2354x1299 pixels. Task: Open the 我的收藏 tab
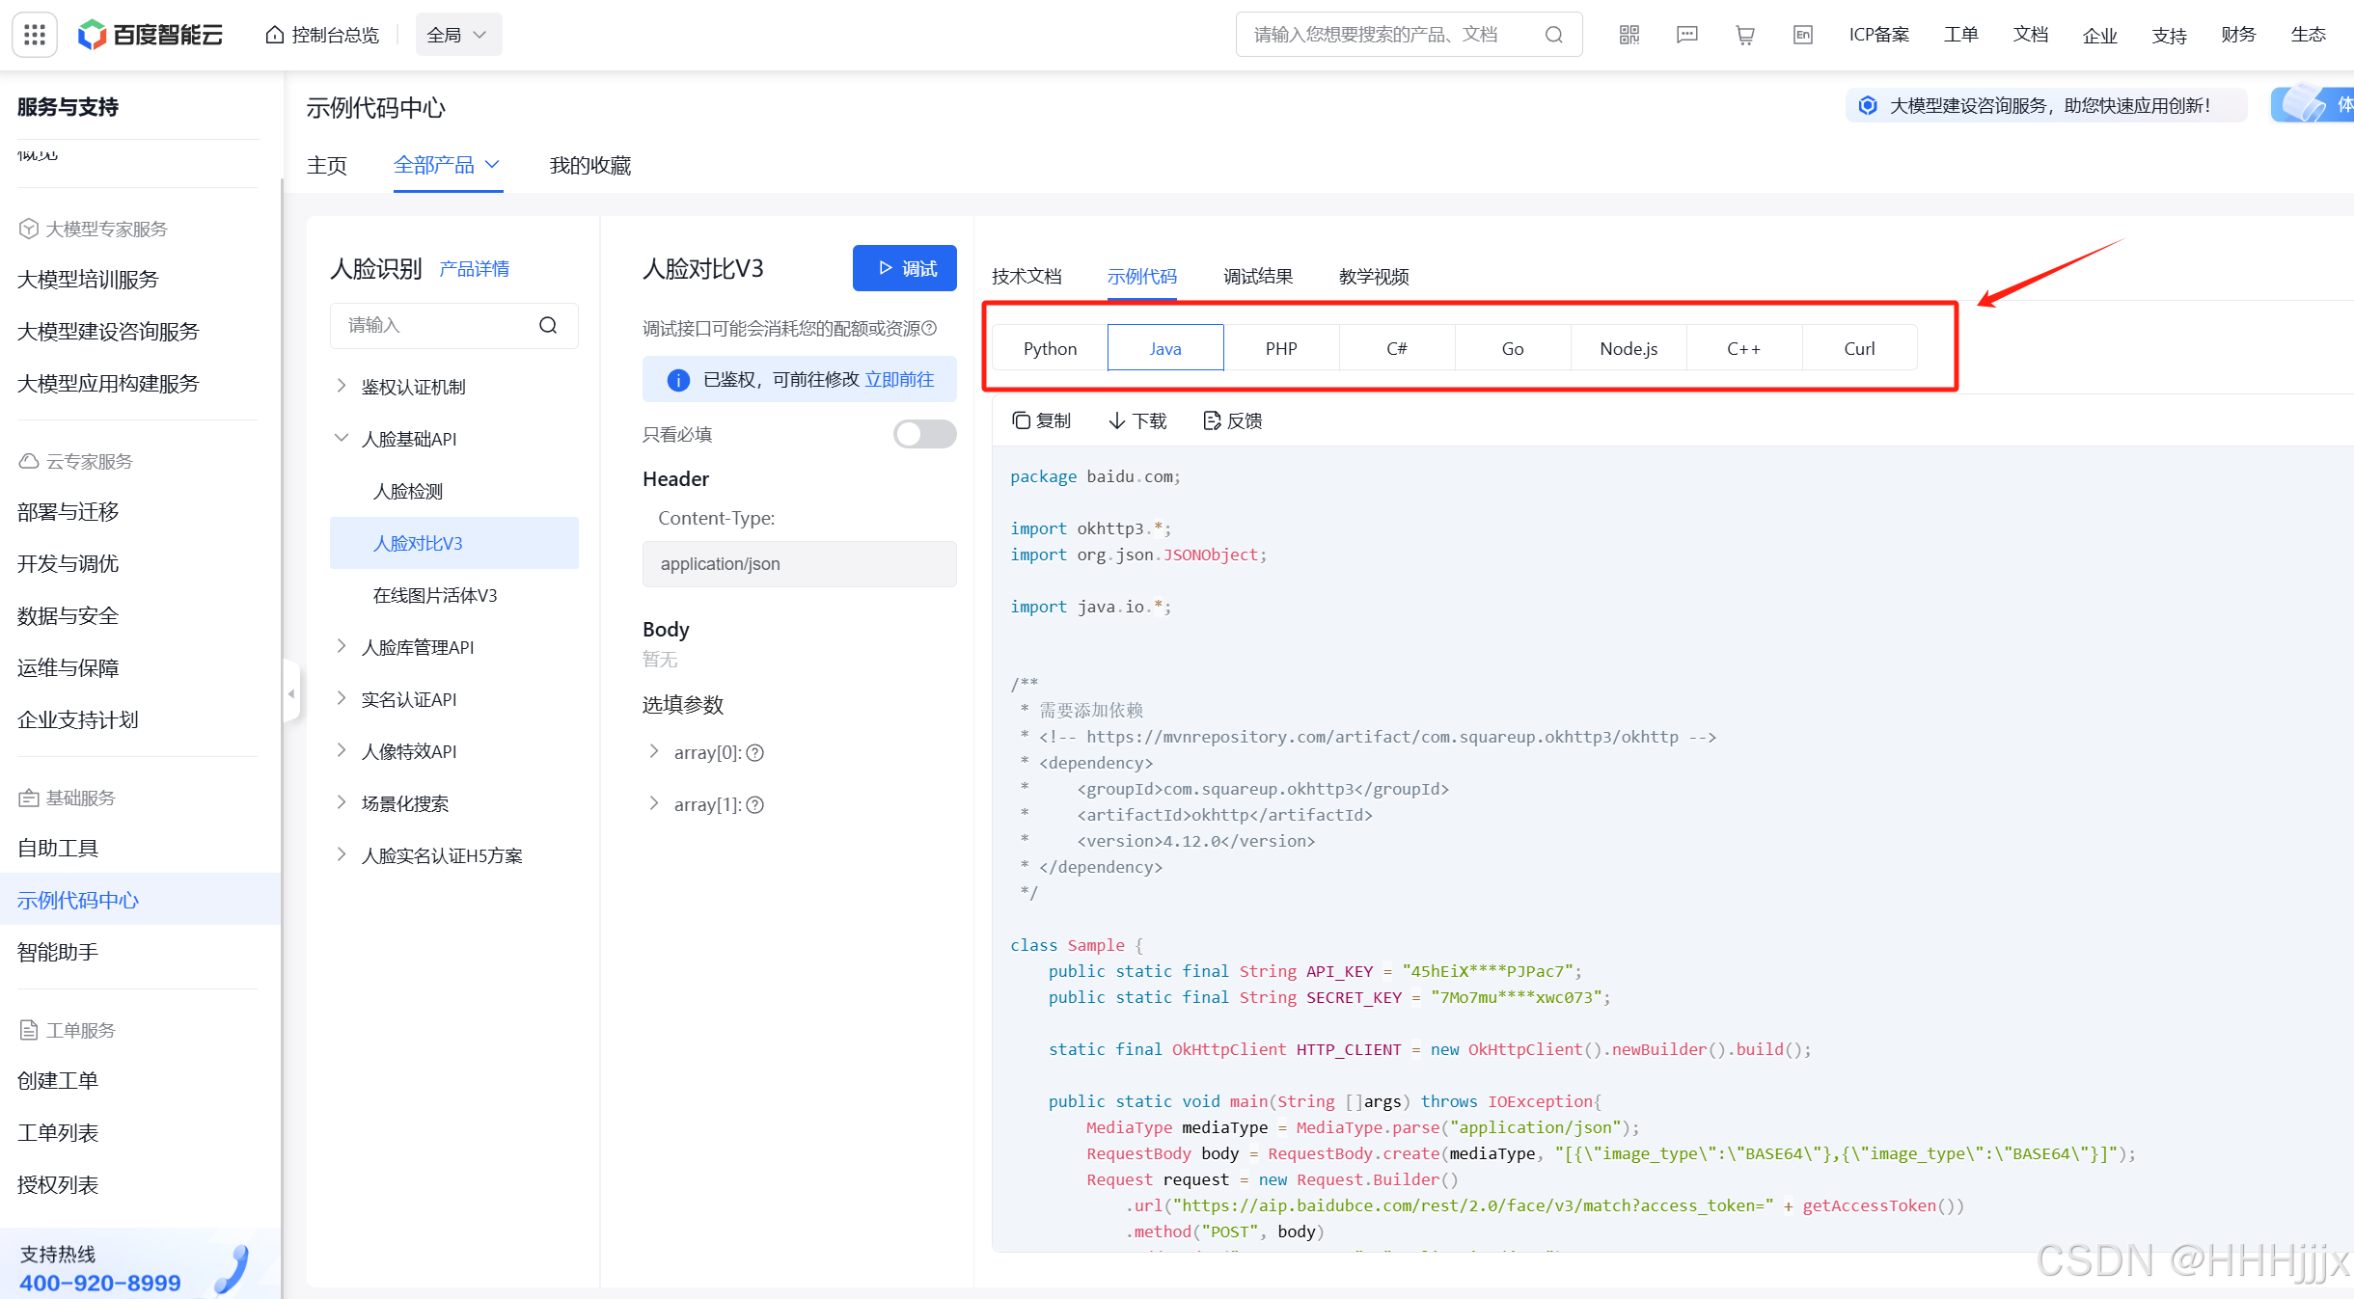[x=590, y=165]
